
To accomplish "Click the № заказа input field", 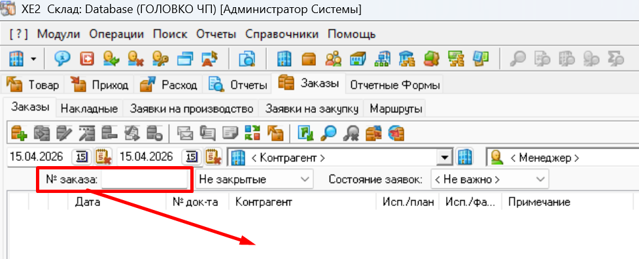I will 145,180.
